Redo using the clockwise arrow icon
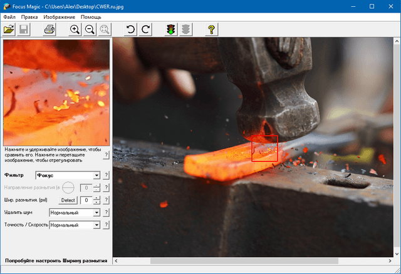Image resolution: width=401 pixels, height=274 pixels. point(145,29)
